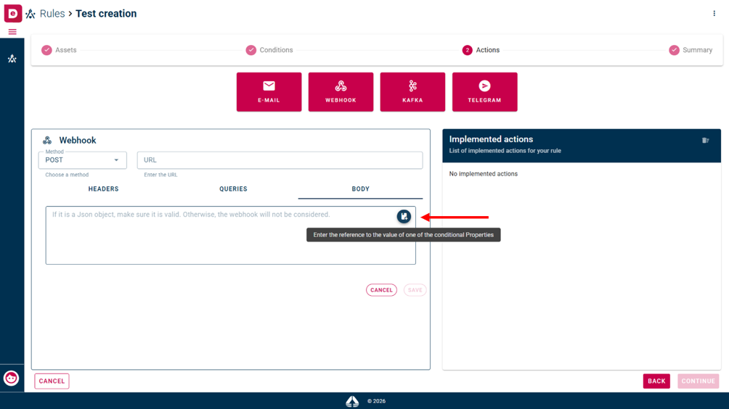This screenshot has width=729, height=409.
Task: Switch to the HEADERS tab
Action: (103, 189)
